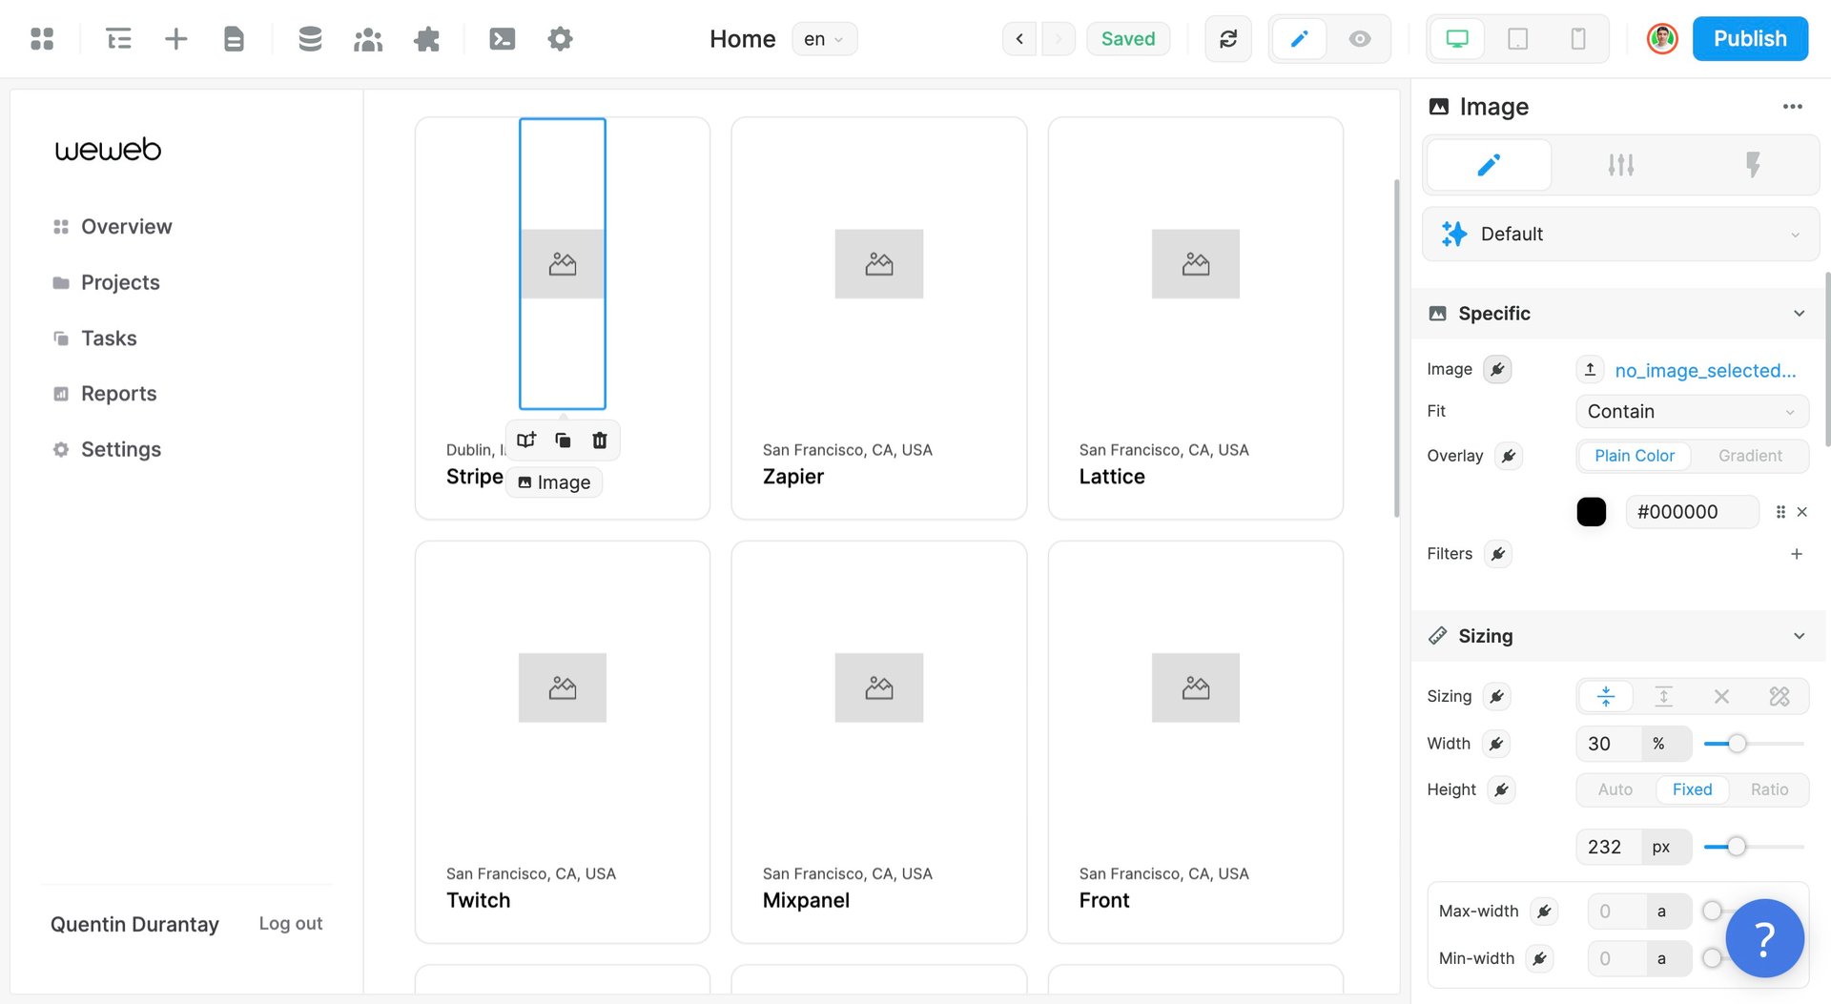Click the Log out link

[291, 924]
